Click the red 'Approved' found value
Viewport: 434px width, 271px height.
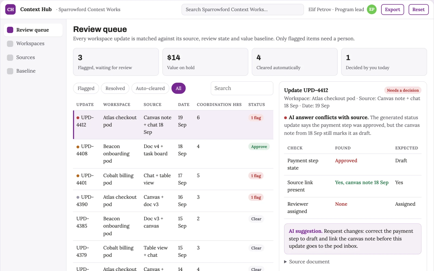point(346,161)
